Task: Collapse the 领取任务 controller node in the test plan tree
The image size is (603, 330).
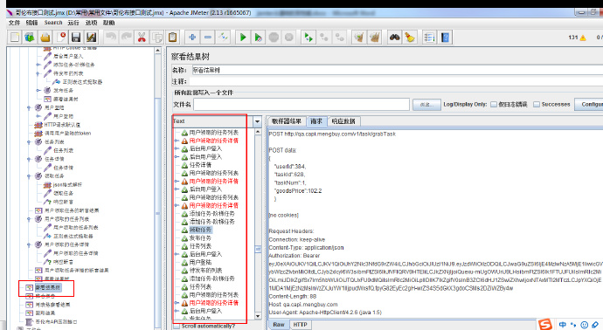Action: [x=29, y=176]
